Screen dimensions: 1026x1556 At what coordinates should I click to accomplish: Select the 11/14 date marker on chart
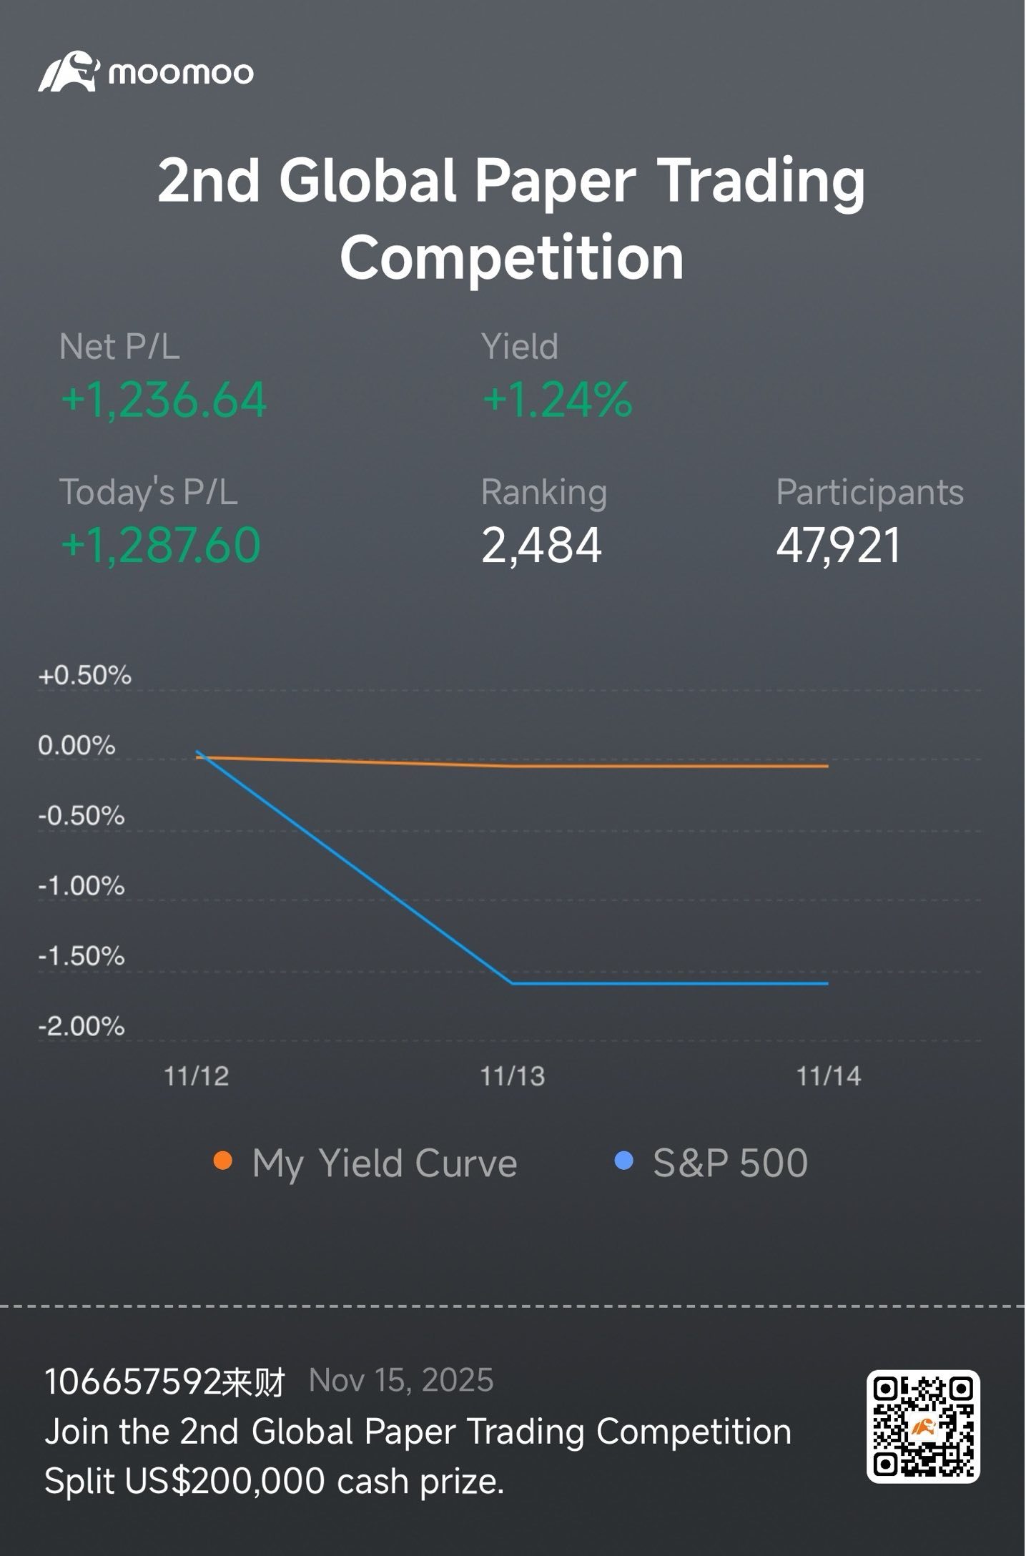[x=829, y=1076]
